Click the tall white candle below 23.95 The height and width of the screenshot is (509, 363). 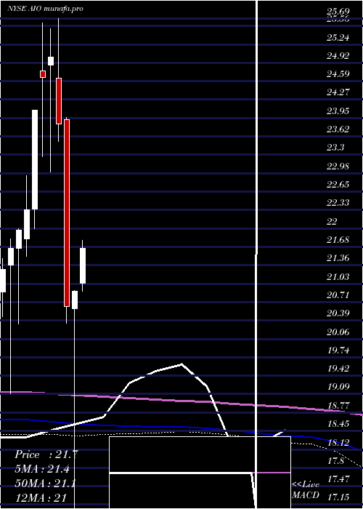(35, 160)
